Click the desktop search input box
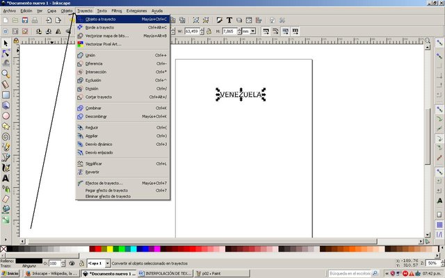445x278 pixels. [x=350, y=273]
